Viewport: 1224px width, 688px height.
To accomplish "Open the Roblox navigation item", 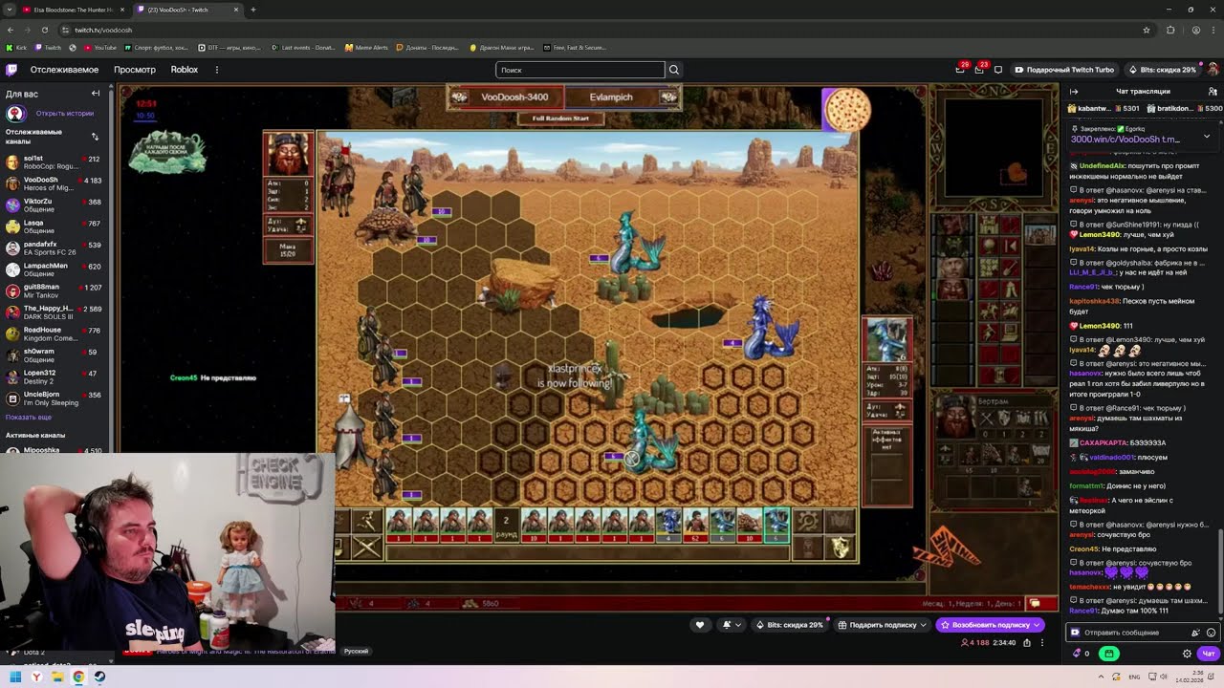I will (185, 70).
